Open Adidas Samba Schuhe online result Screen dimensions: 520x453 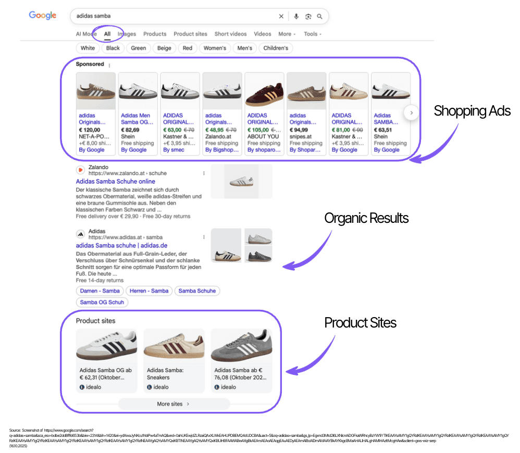[x=115, y=182]
